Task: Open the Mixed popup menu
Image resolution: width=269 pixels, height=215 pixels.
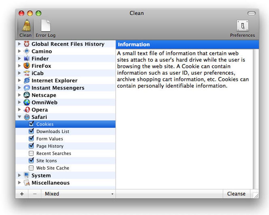Action: pyautogui.click(x=78, y=194)
